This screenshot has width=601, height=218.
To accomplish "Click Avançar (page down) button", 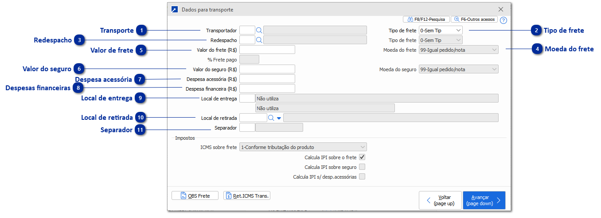I will [x=484, y=200].
